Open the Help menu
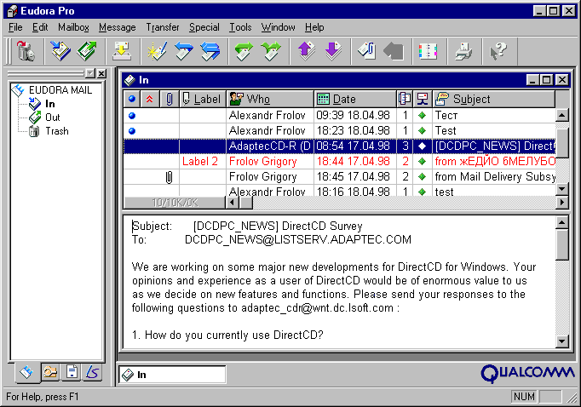This screenshot has width=581, height=407. (x=314, y=27)
